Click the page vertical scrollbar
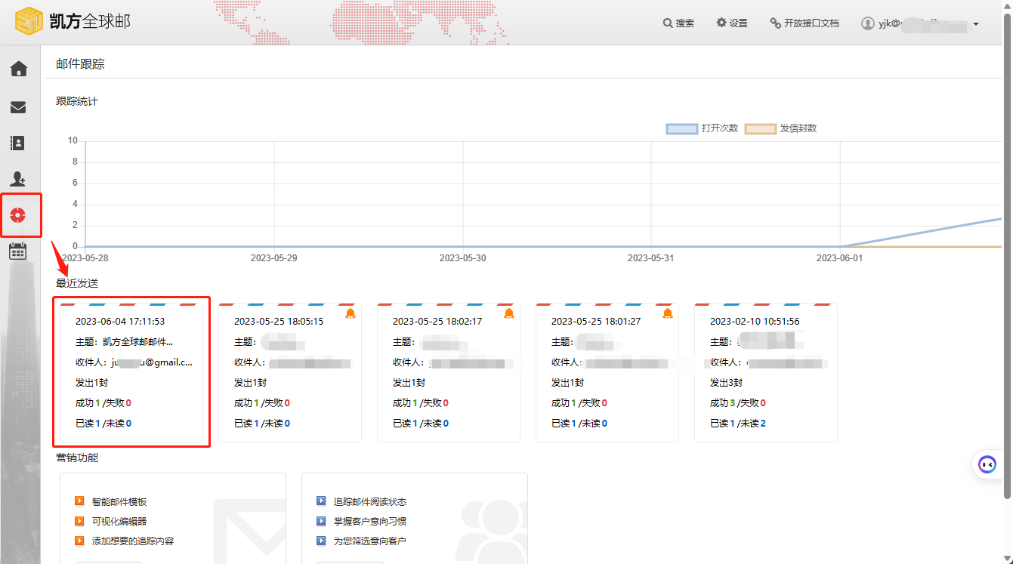Screen dimensions: 1013x564 click(x=1007, y=257)
